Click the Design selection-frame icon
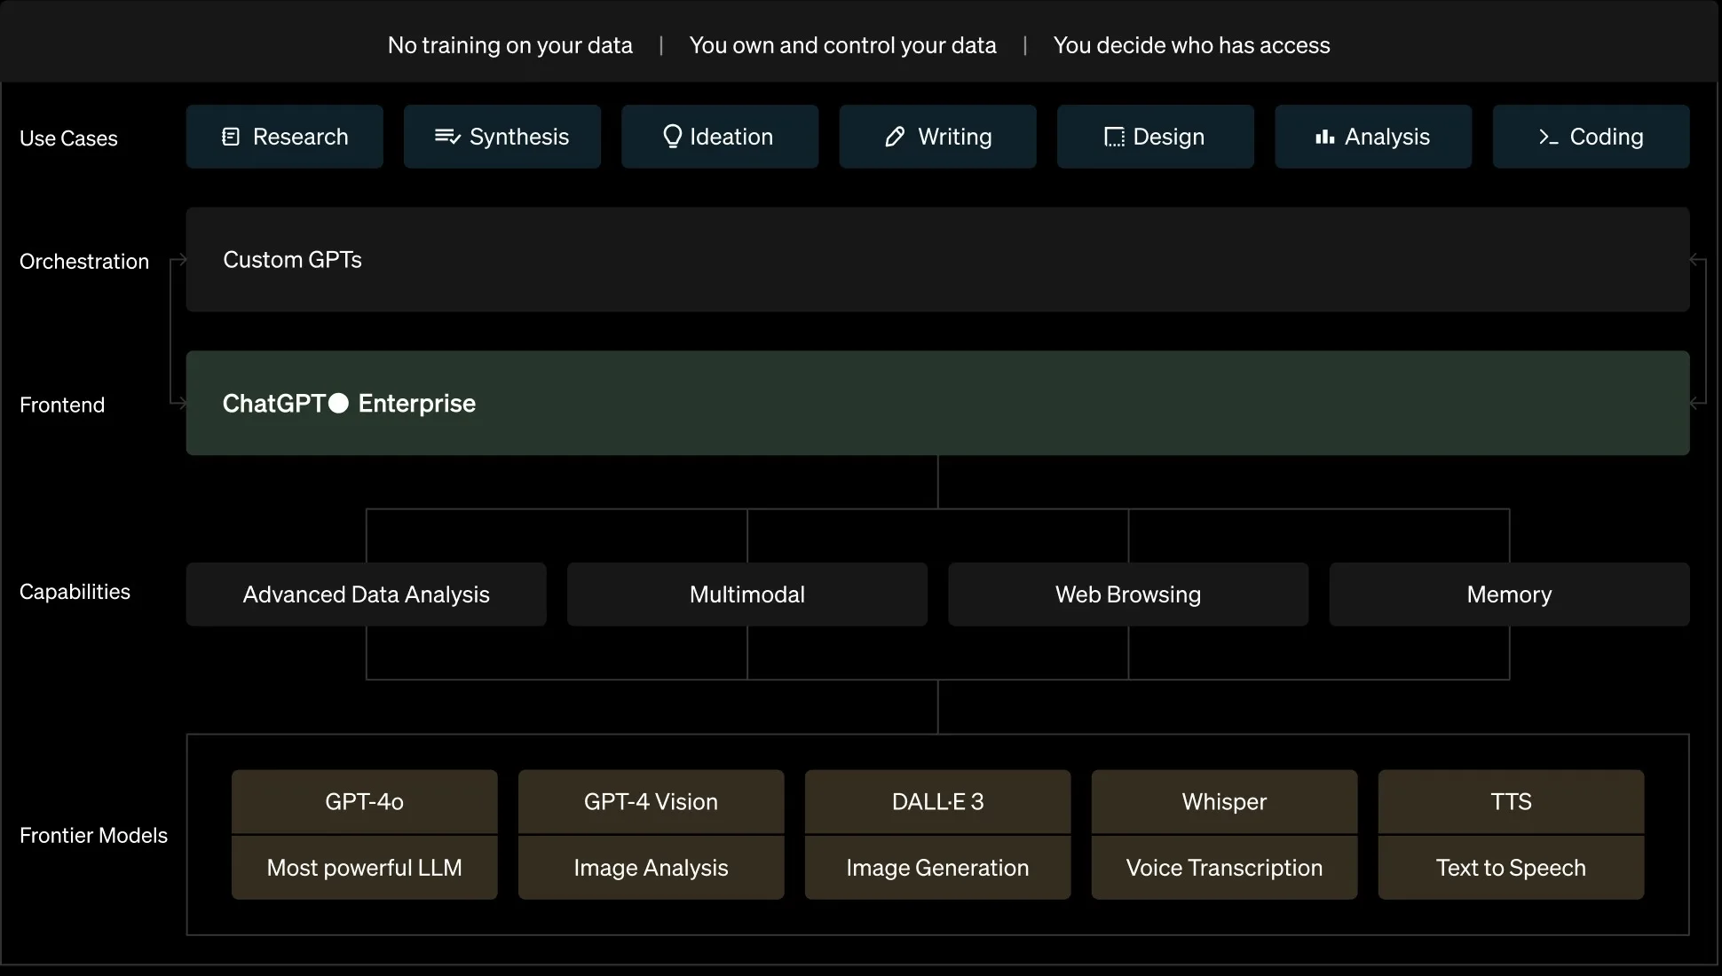The image size is (1722, 976). [x=1114, y=137]
